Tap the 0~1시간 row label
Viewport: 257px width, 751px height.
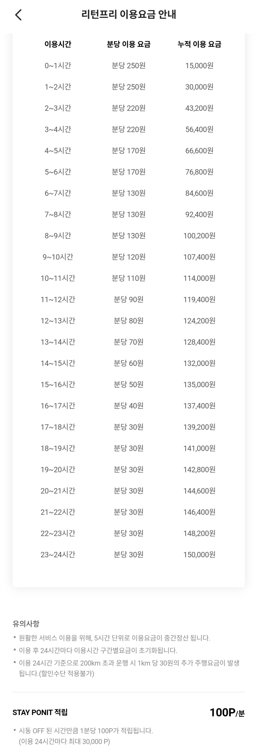pyautogui.click(x=58, y=65)
